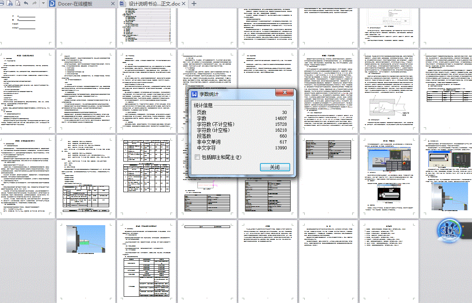
Task: Click 字符数(计空格) value 16218
Action: pyautogui.click(x=281, y=130)
